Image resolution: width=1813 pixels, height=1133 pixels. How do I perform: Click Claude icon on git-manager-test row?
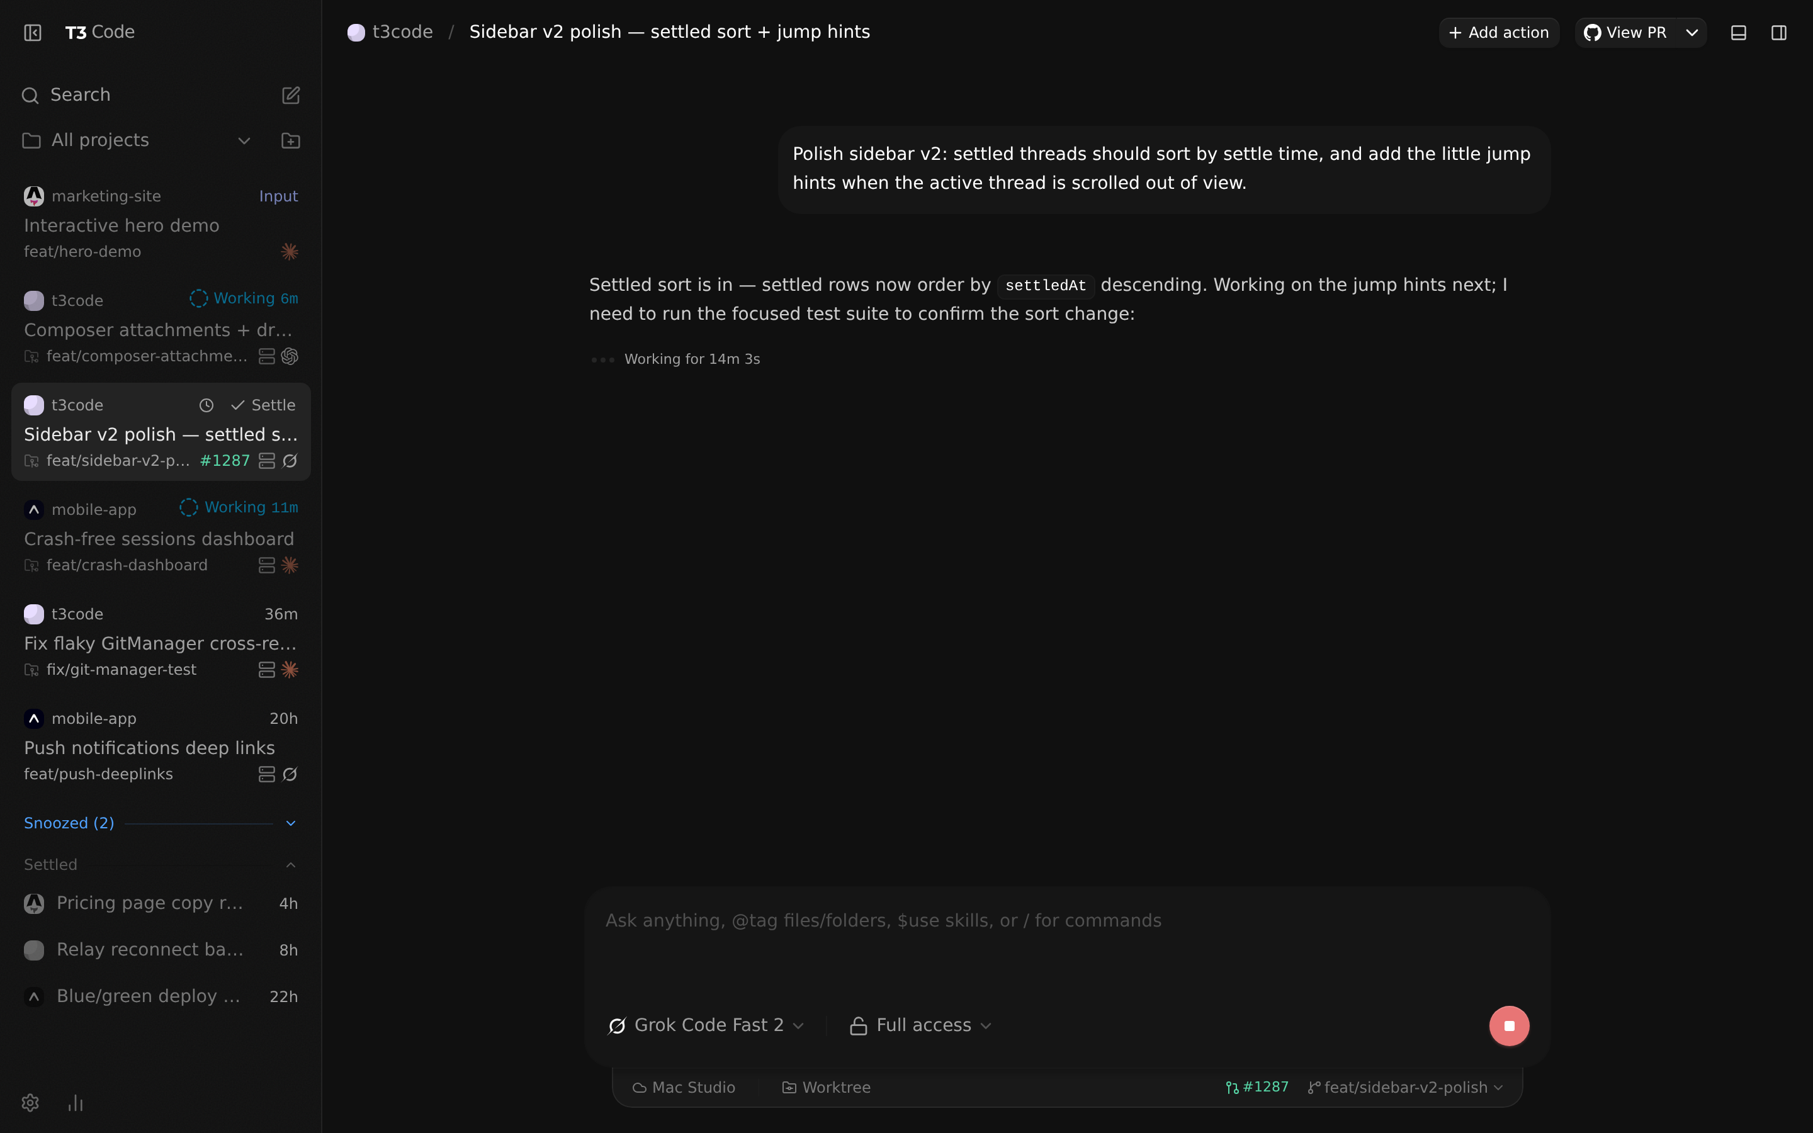pyautogui.click(x=290, y=670)
